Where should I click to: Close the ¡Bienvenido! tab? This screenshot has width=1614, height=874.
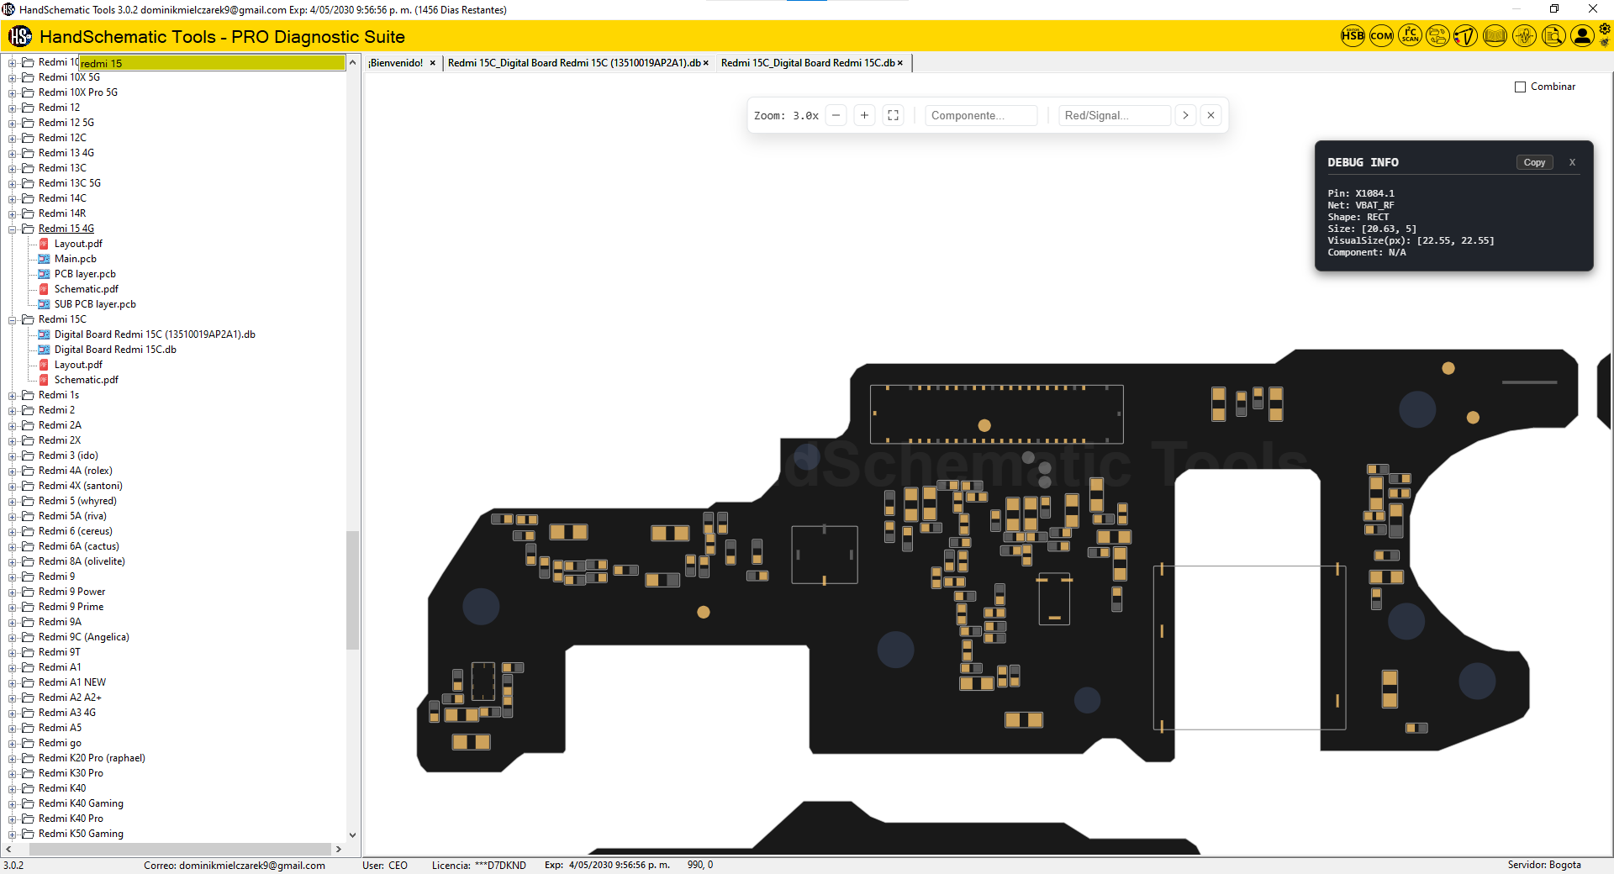433,63
